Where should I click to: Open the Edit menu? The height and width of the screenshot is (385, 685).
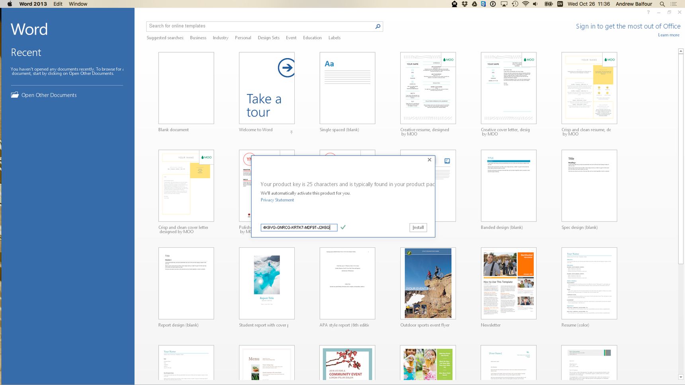58,4
